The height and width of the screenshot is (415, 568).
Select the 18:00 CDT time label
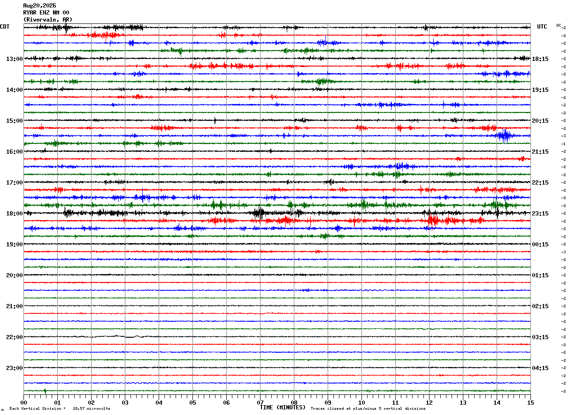[x=15, y=214]
